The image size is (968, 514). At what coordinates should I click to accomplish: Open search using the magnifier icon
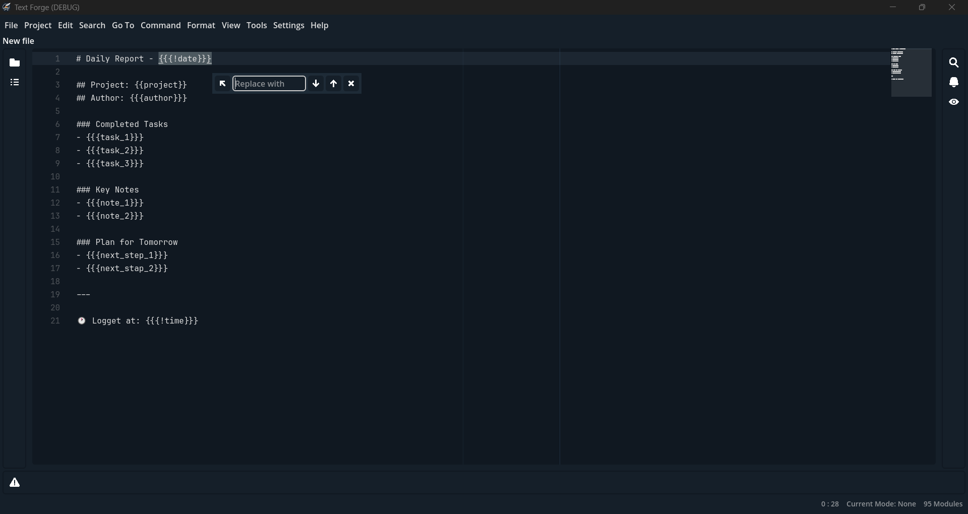coord(954,62)
